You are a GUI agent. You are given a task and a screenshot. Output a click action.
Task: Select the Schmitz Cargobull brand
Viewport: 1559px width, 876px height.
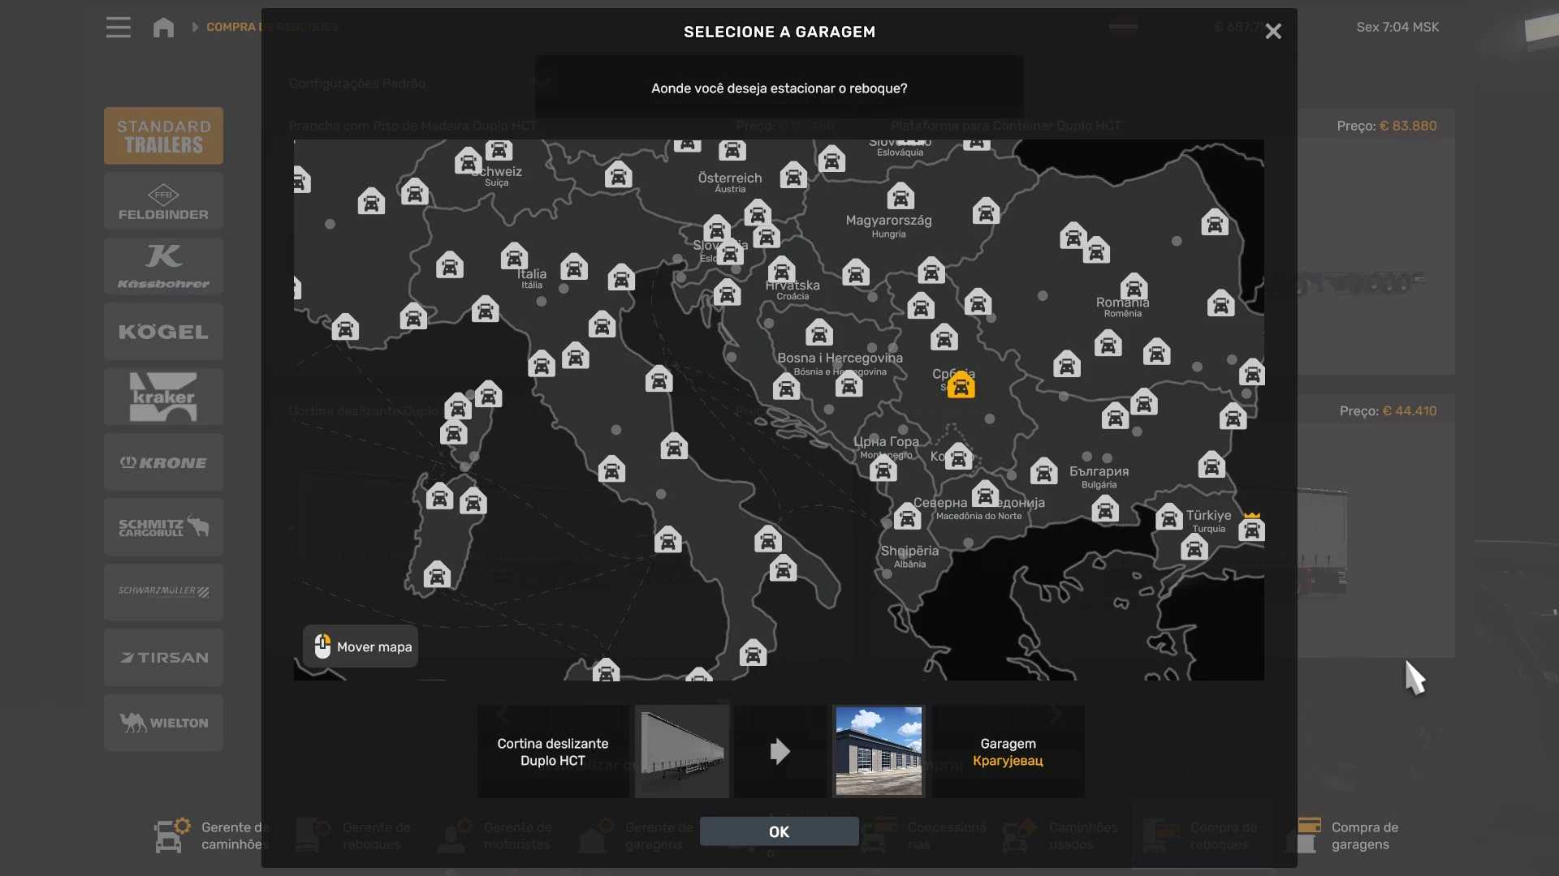pyautogui.click(x=163, y=527)
